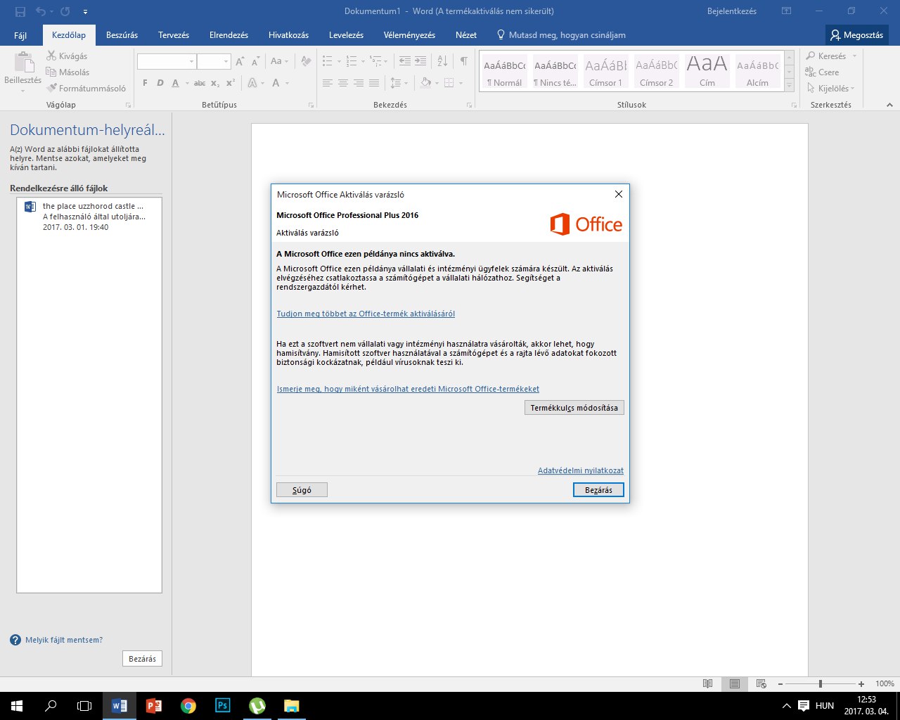Image resolution: width=900 pixels, height=720 pixels.
Task: Open the Aa change case dropdown
Action: pos(279,62)
